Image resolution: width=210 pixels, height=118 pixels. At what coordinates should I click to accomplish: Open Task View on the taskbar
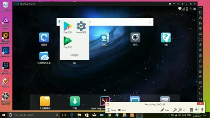pos(64,115)
